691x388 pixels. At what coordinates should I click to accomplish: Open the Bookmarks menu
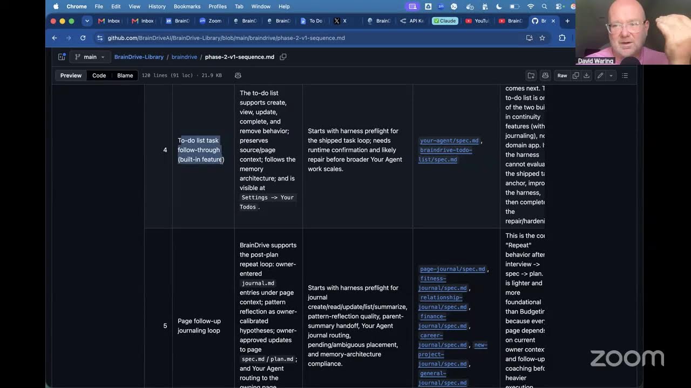click(x=187, y=6)
